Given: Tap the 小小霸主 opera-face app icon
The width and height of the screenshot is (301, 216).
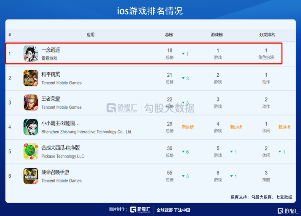Looking at the screenshot, I should (31, 127).
